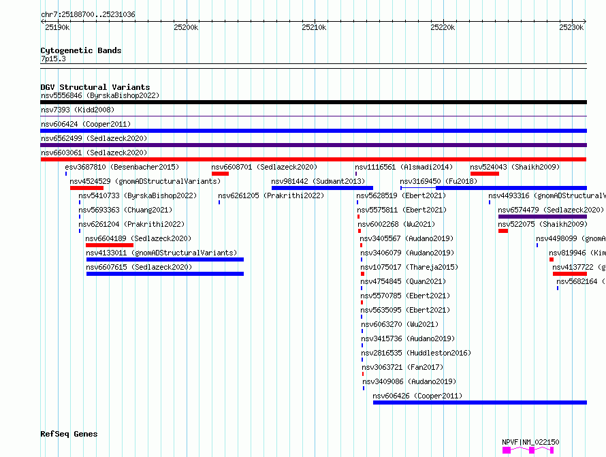Click the chr7:25188700..25231036 region label

[88, 14]
